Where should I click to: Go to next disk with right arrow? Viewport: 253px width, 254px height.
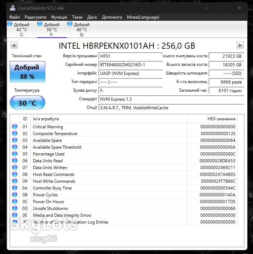coord(240,45)
